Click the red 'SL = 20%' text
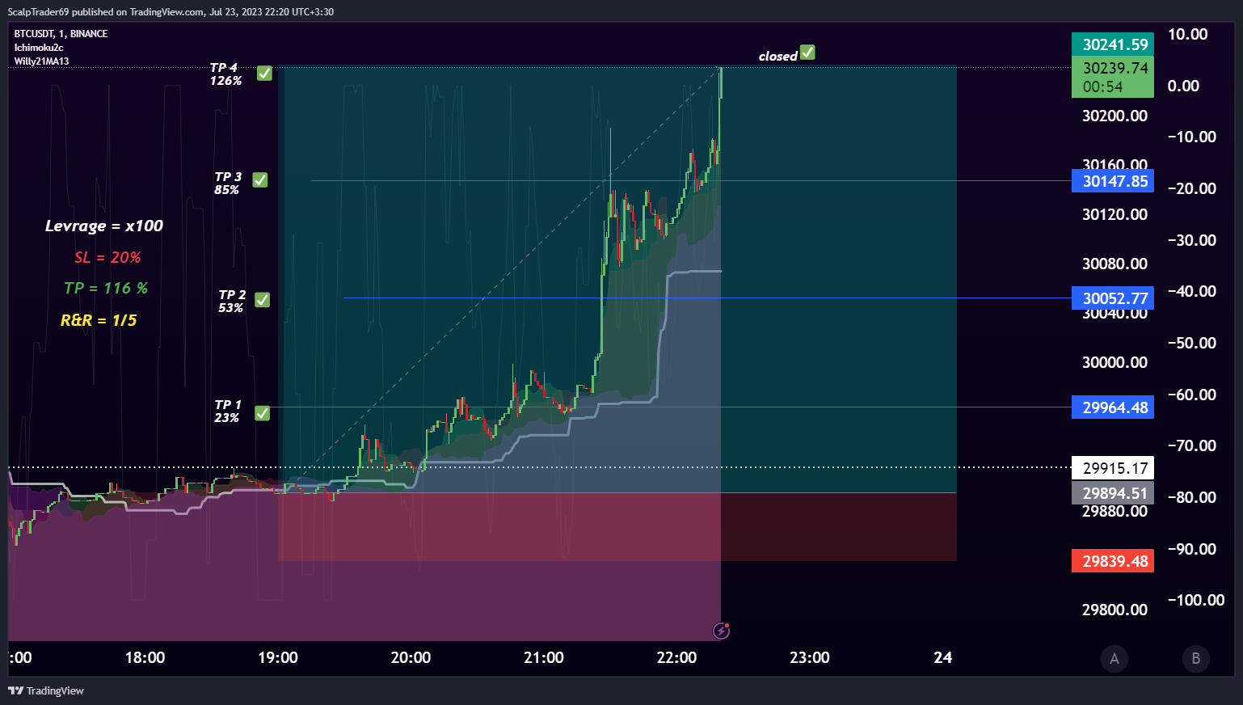 coord(107,257)
